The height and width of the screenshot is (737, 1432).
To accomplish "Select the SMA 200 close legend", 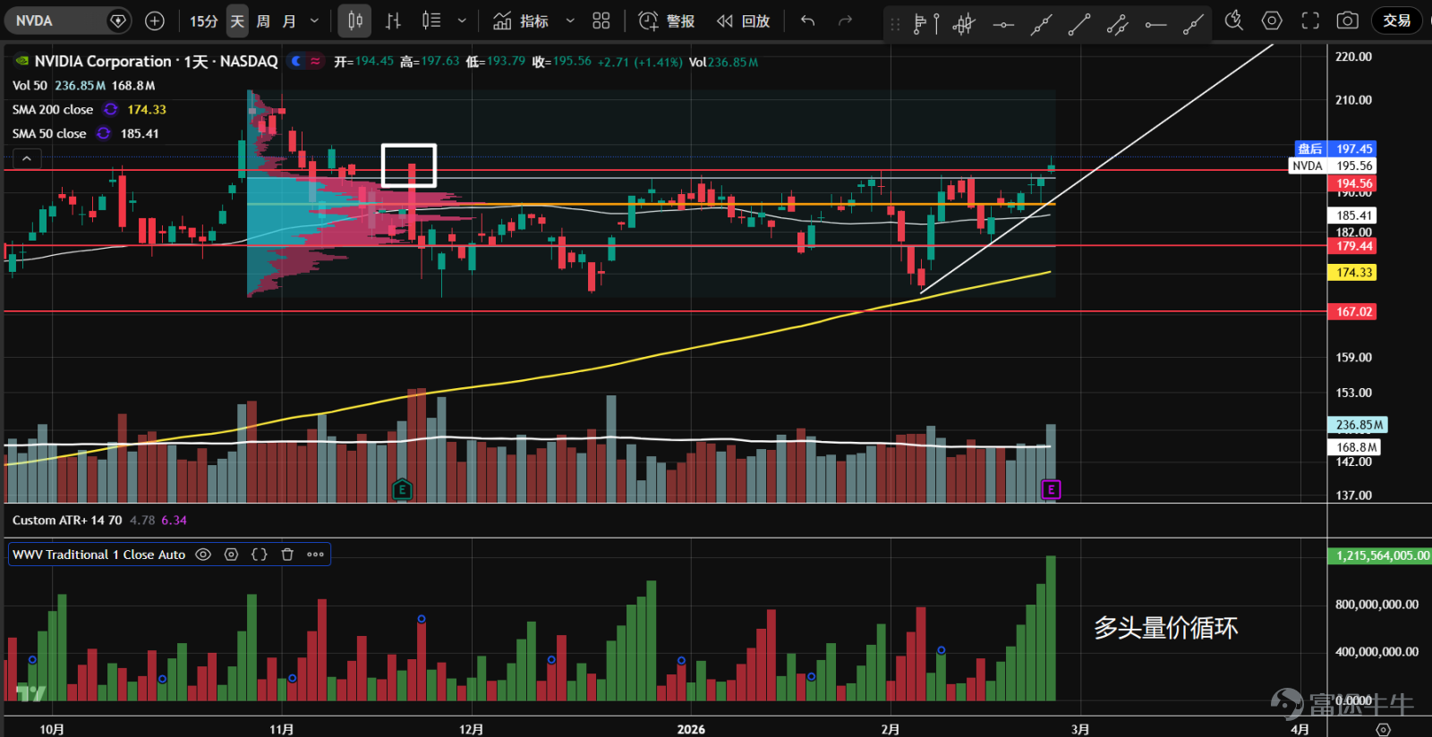I will coord(53,109).
